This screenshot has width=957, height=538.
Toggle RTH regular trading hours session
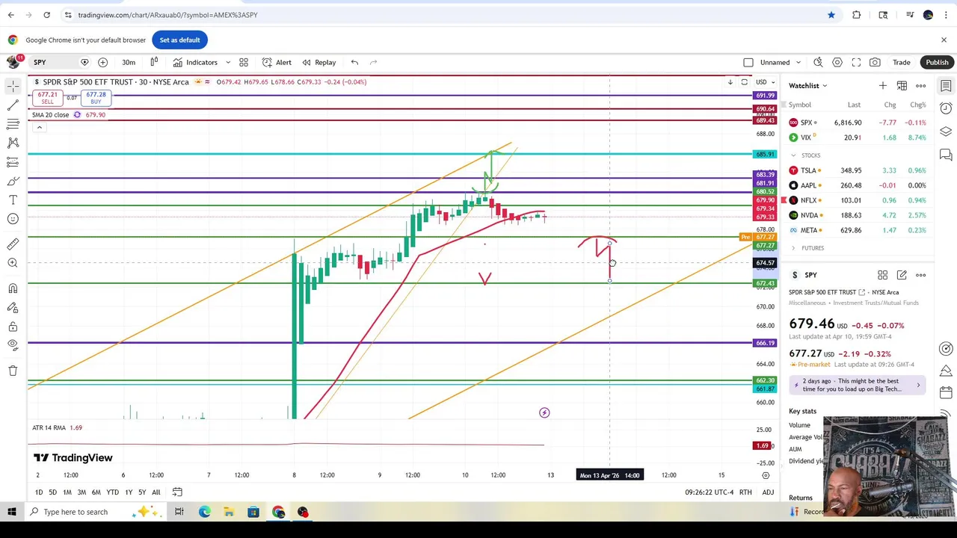click(745, 492)
